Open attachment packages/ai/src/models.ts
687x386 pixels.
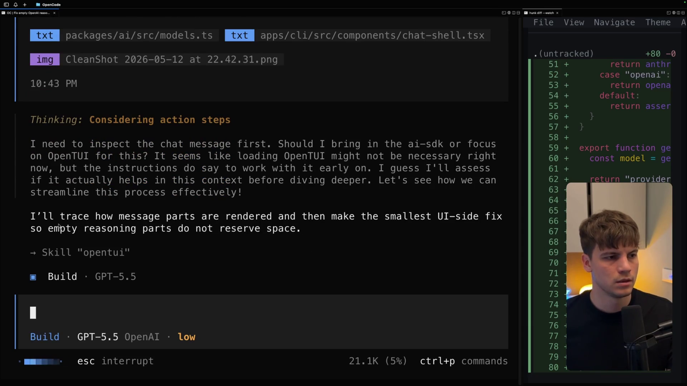(x=139, y=35)
